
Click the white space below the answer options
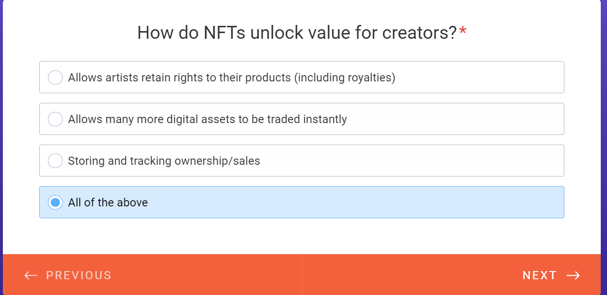tap(302, 236)
